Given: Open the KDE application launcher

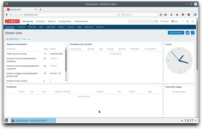Looking at the screenshot, I should click(6, 120).
